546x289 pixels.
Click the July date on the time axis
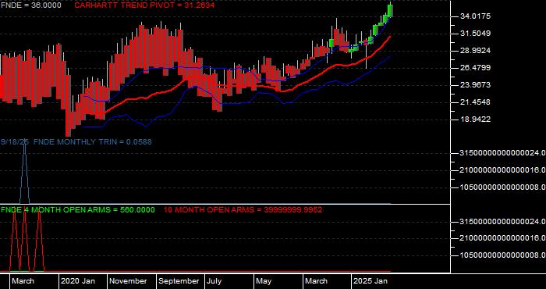[x=214, y=281]
